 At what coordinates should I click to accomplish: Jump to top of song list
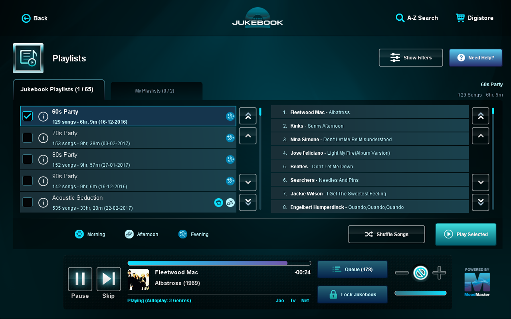point(481,116)
